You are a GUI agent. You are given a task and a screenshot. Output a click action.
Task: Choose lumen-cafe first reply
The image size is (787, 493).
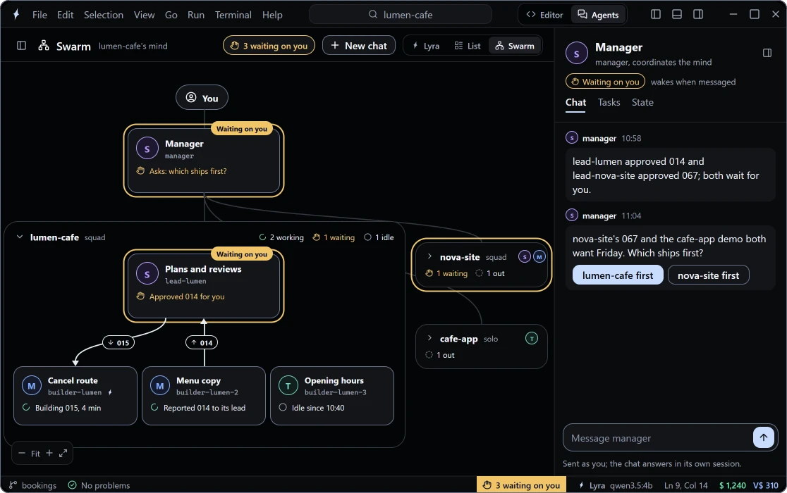617,275
